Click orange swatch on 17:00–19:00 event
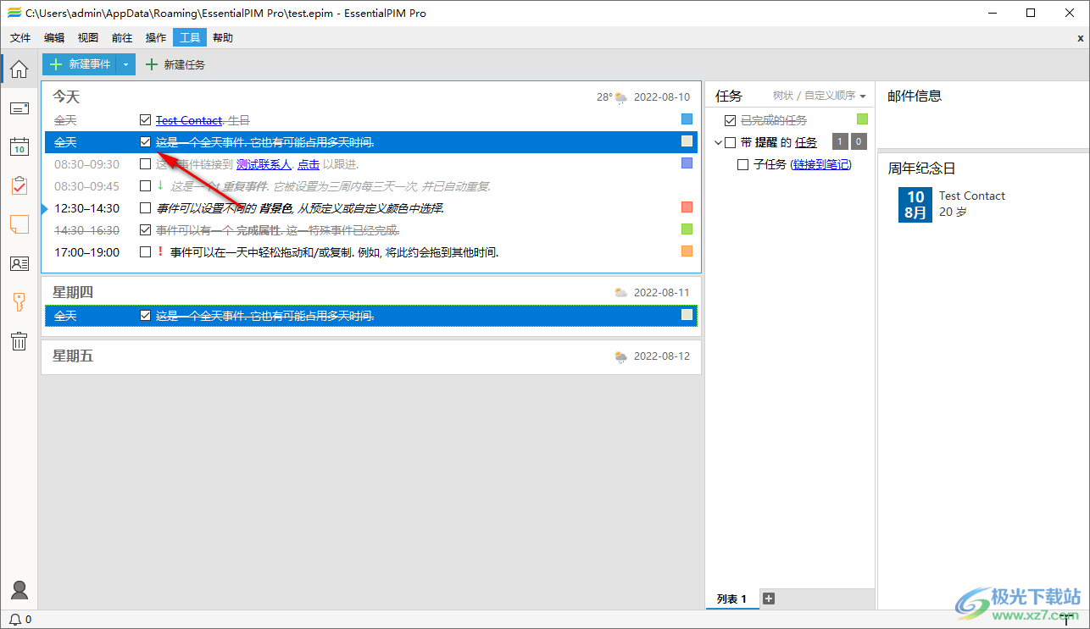The width and height of the screenshot is (1090, 629). [x=687, y=251]
